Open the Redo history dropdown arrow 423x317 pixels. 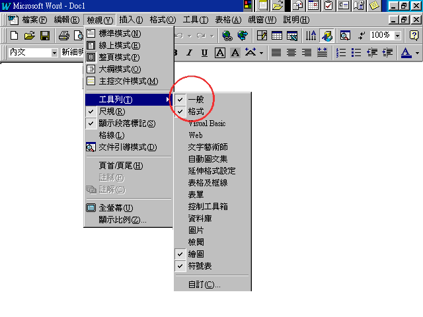click(212, 36)
